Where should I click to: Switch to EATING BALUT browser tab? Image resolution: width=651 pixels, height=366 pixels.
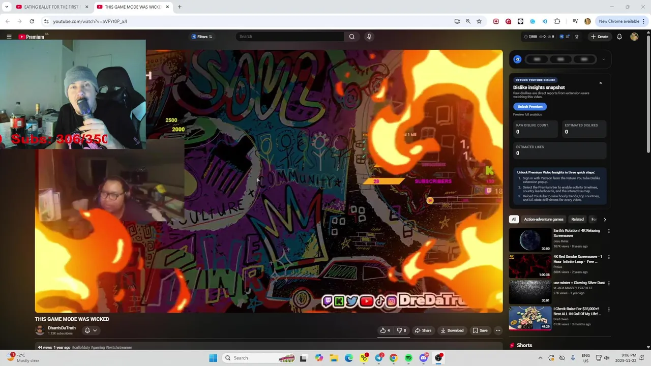[x=51, y=7]
